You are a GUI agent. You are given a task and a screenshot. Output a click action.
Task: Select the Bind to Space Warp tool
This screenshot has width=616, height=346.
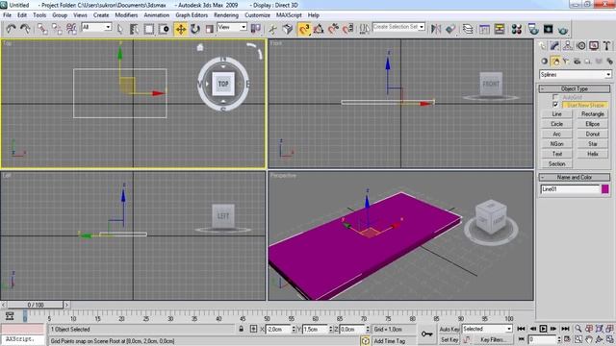pyautogui.click(x=71, y=29)
